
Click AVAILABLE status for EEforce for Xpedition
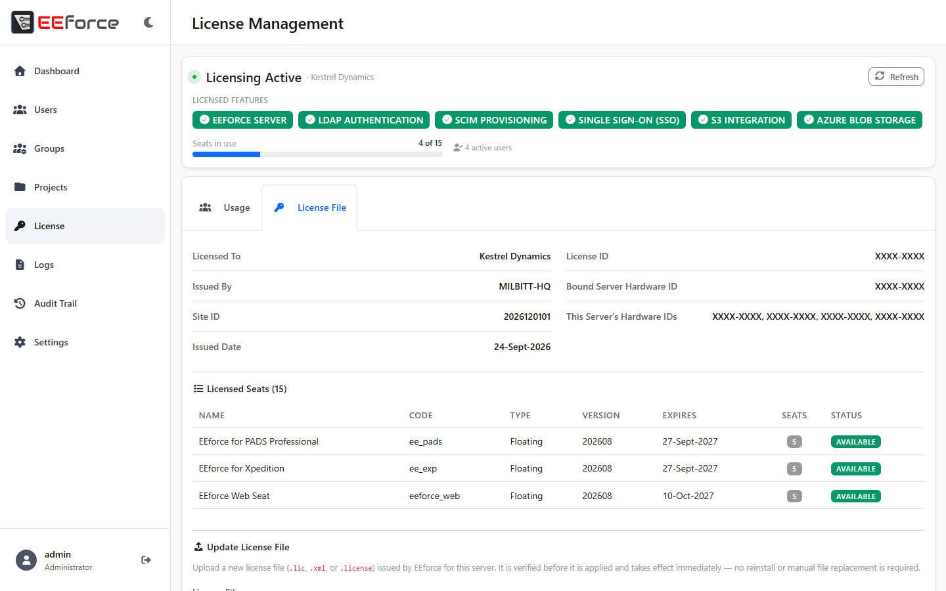click(x=855, y=469)
